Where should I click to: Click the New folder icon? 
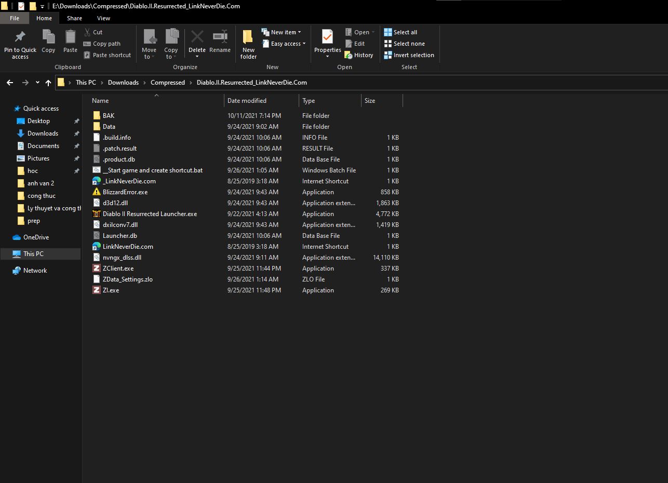(x=248, y=37)
